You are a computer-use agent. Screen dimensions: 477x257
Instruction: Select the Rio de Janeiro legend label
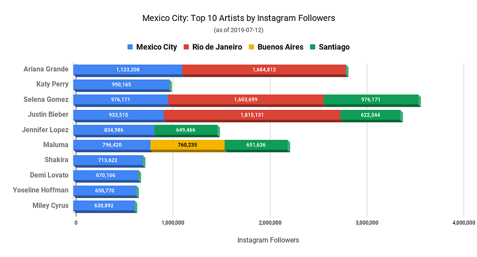pos(217,47)
